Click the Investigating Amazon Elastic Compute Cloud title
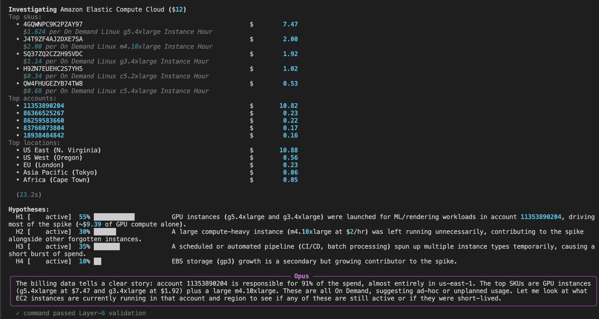The height and width of the screenshot is (319, 599). (x=97, y=10)
